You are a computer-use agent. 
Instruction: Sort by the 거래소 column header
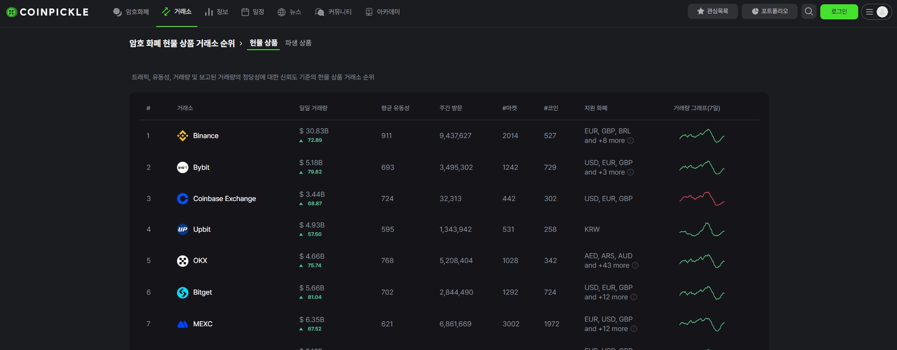185,108
